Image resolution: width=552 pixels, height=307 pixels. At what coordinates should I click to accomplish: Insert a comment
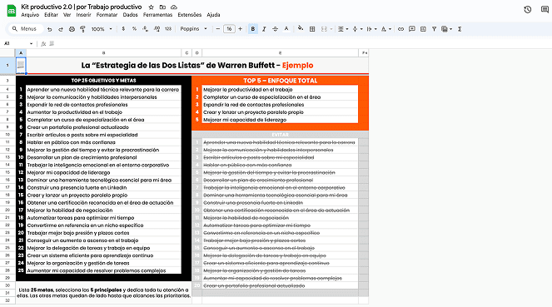pos(412,29)
